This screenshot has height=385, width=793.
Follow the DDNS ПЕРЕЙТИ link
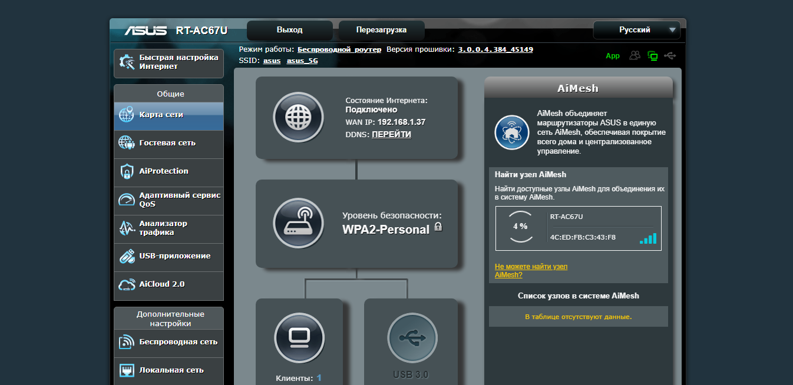click(x=391, y=134)
